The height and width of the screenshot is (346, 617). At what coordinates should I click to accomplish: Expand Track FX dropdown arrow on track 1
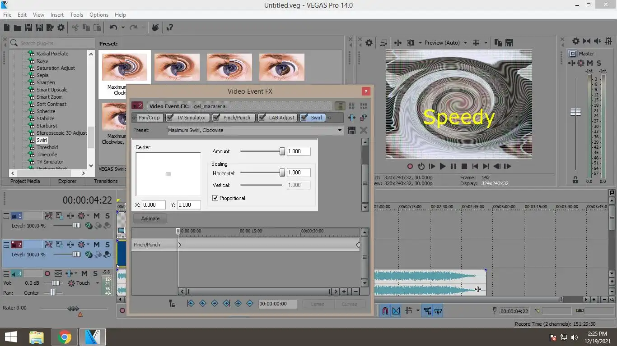click(x=88, y=216)
